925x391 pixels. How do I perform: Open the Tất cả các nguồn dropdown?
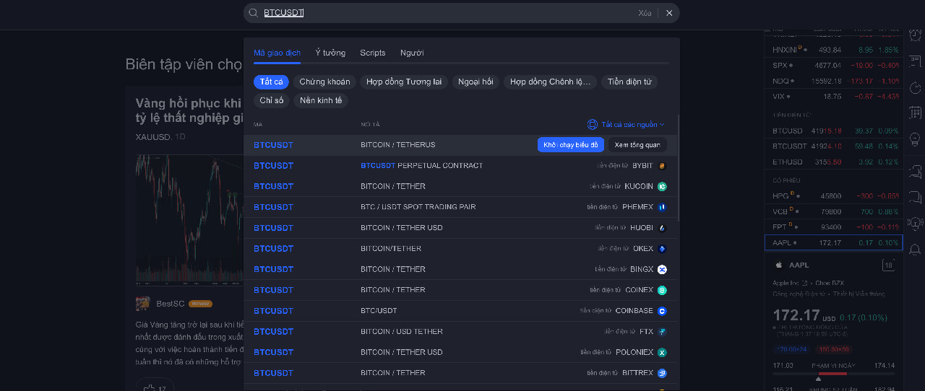(626, 124)
